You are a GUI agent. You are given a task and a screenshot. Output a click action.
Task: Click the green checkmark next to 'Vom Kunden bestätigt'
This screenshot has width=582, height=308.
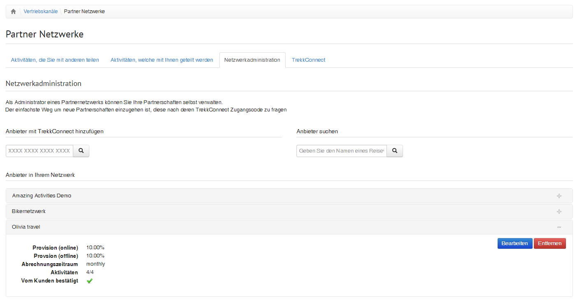pyautogui.click(x=90, y=281)
